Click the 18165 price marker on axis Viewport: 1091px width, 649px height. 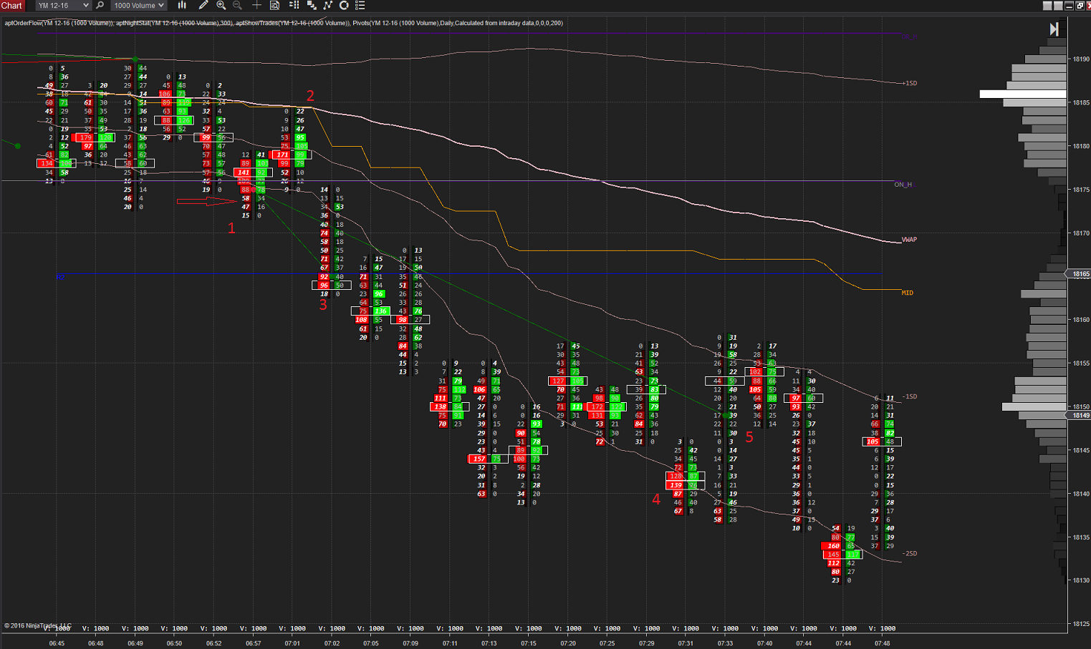[1079, 274]
